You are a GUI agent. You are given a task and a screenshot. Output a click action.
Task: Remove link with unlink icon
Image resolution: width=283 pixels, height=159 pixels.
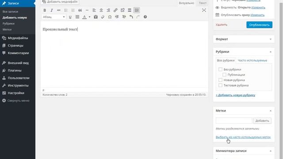click(122, 10)
